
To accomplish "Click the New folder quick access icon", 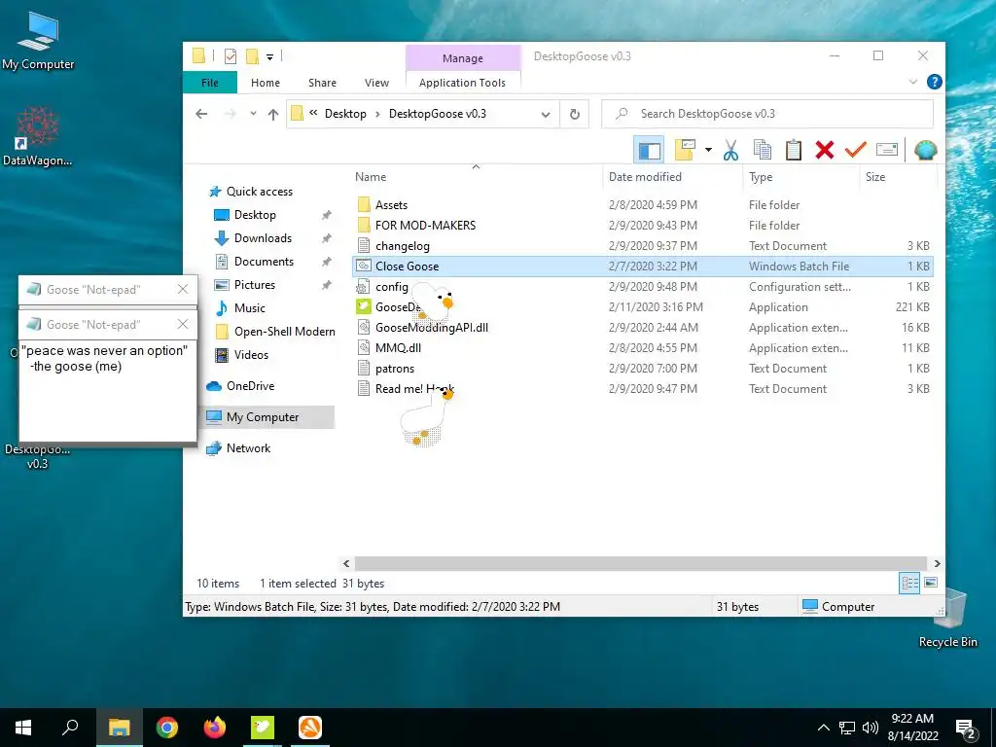I will coord(252,56).
